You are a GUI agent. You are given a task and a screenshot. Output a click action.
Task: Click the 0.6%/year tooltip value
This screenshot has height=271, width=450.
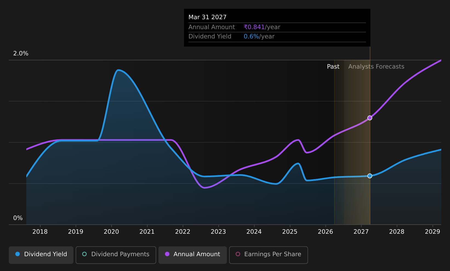[x=259, y=36]
